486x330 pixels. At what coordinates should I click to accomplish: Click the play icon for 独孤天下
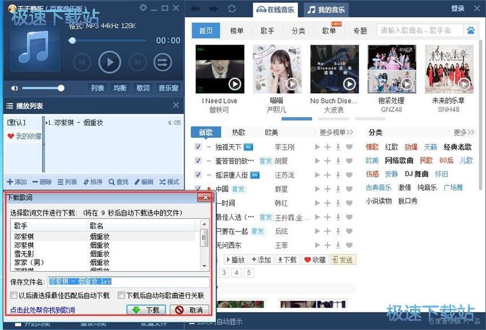click(317, 147)
